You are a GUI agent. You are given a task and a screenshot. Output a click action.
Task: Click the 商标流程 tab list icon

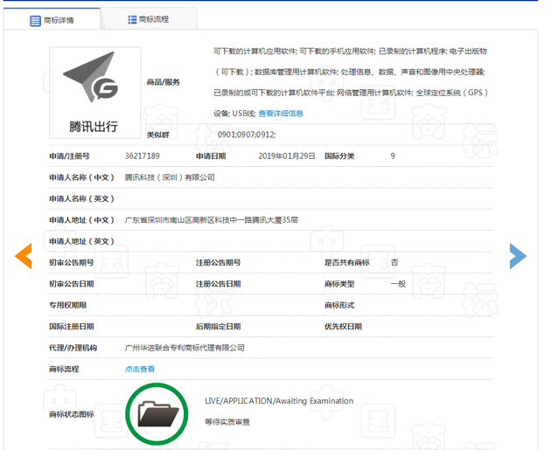(132, 19)
